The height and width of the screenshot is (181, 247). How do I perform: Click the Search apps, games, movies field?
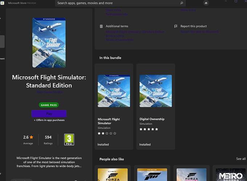point(120,3)
